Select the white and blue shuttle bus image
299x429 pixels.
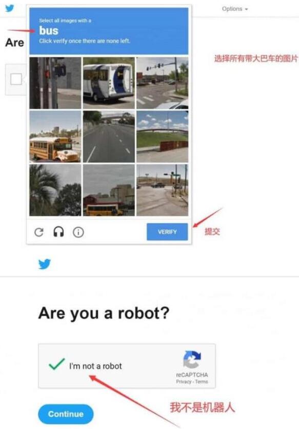pyautogui.click(x=109, y=83)
